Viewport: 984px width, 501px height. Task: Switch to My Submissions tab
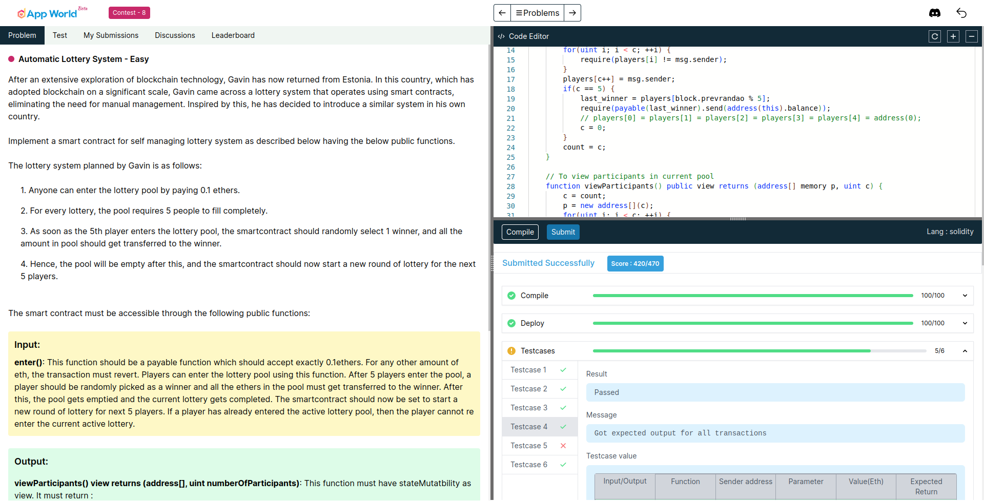point(111,35)
